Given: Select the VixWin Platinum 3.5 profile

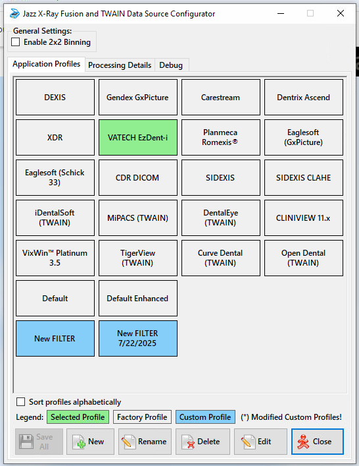Looking at the screenshot, I should click(x=55, y=258).
